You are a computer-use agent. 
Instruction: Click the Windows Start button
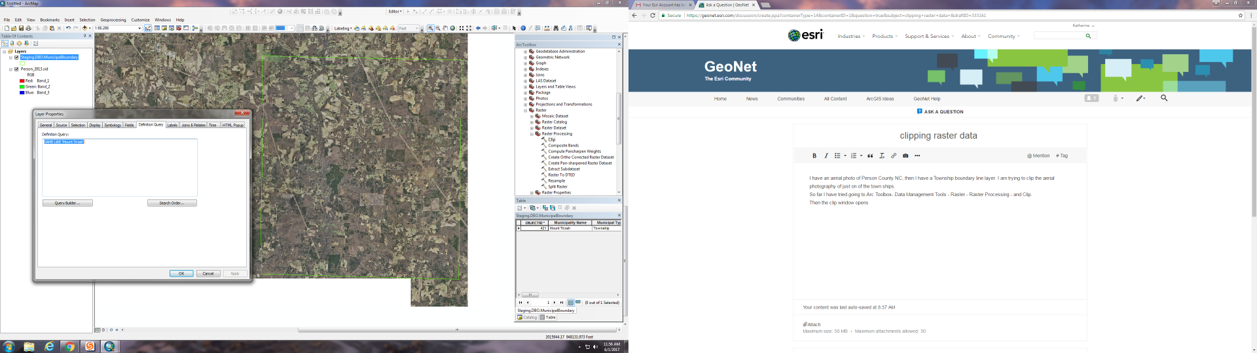pyautogui.click(x=9, y=346)
